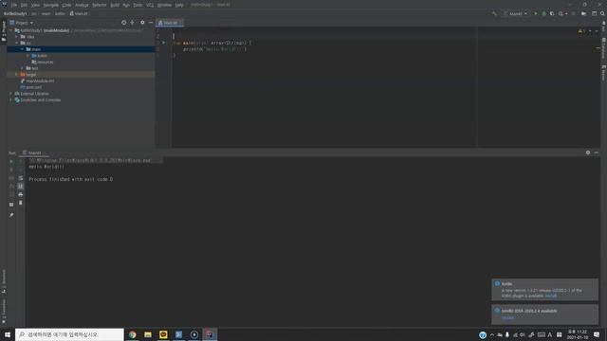Click the print icon in Run console
The image size is (607, 341).
point(21,194)
